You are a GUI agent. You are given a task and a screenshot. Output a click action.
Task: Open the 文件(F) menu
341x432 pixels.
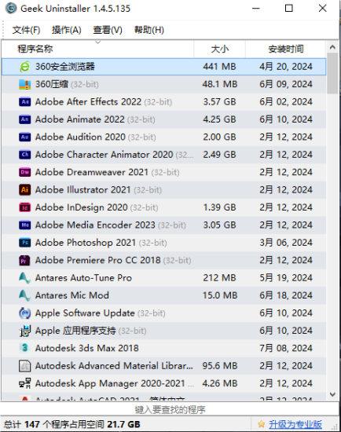(26, 30)
